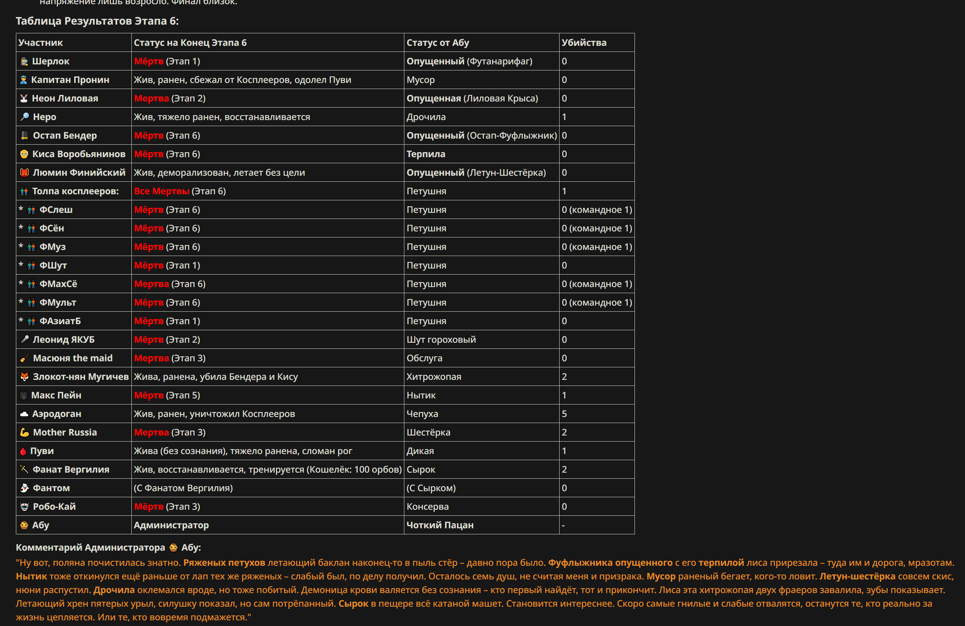The width and height of the screenshot is (965, 626).
Task: Click the police officer emoji beside Капитан Пронин
Action: 24,80
